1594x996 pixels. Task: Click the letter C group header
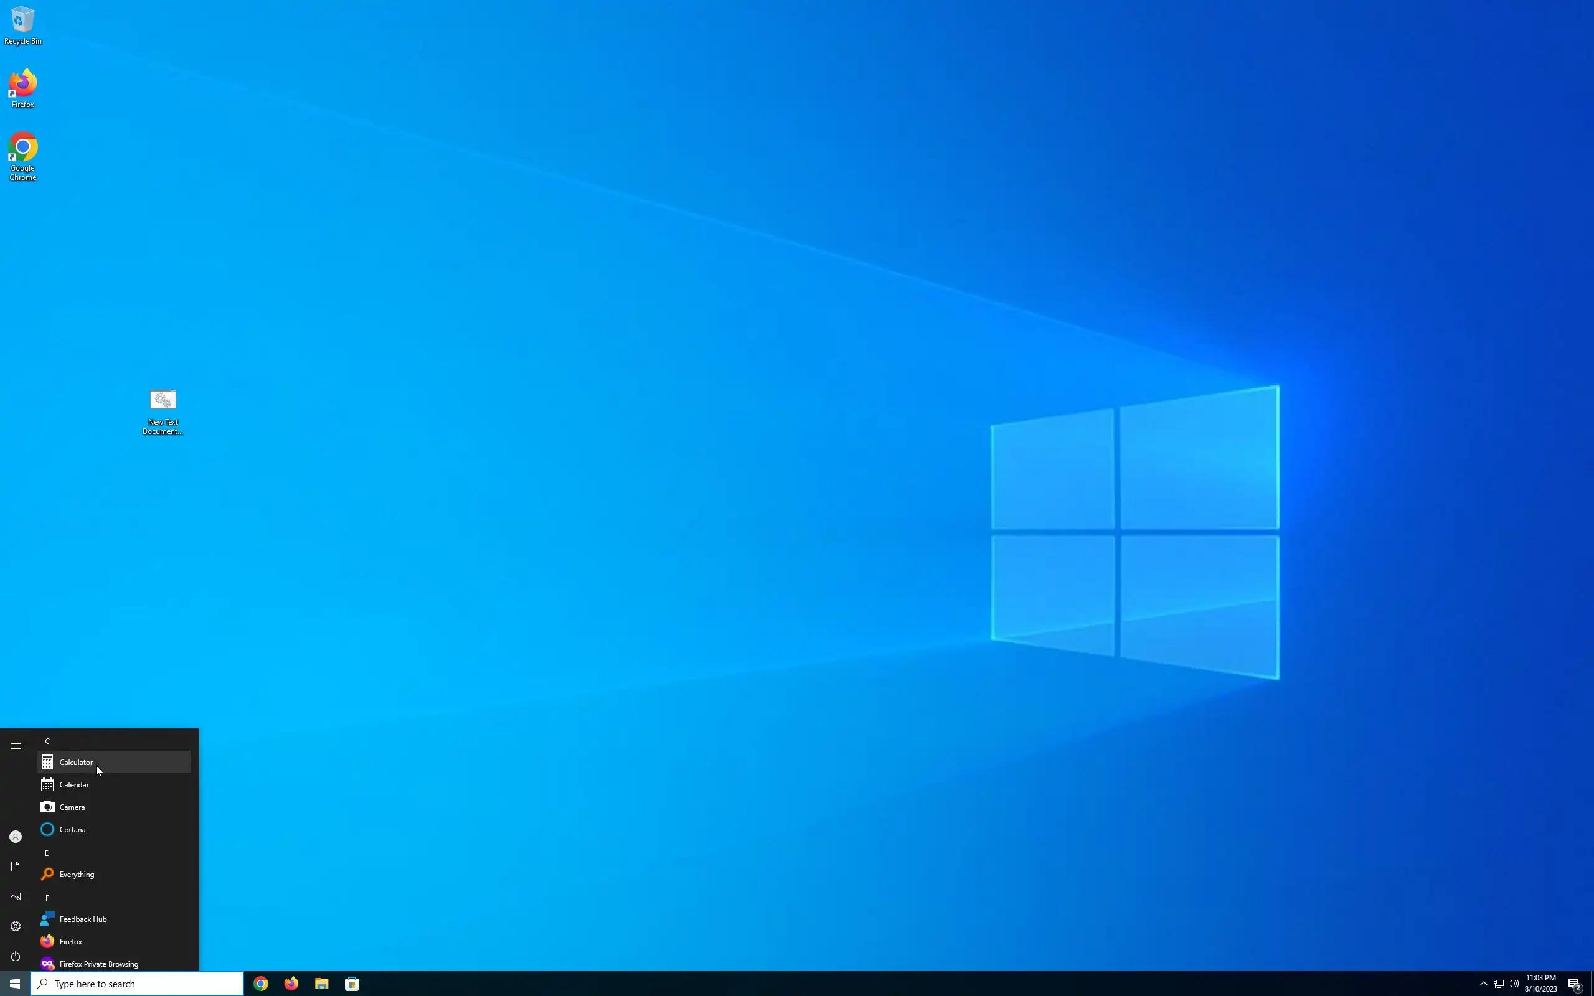click(x=47, y=741)
